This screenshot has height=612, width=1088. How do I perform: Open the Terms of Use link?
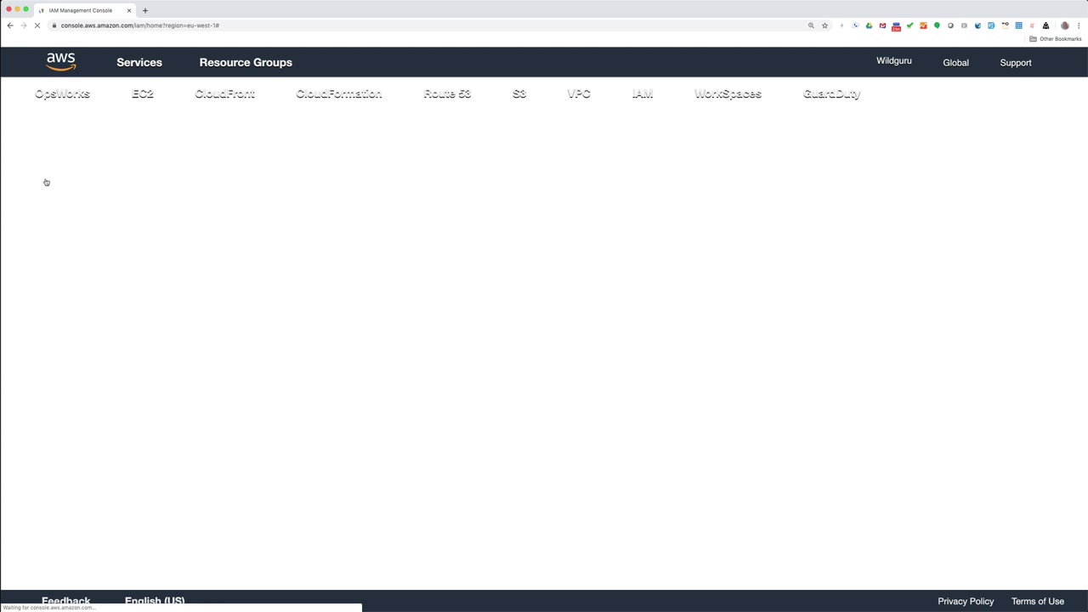tap(1038, 601)
